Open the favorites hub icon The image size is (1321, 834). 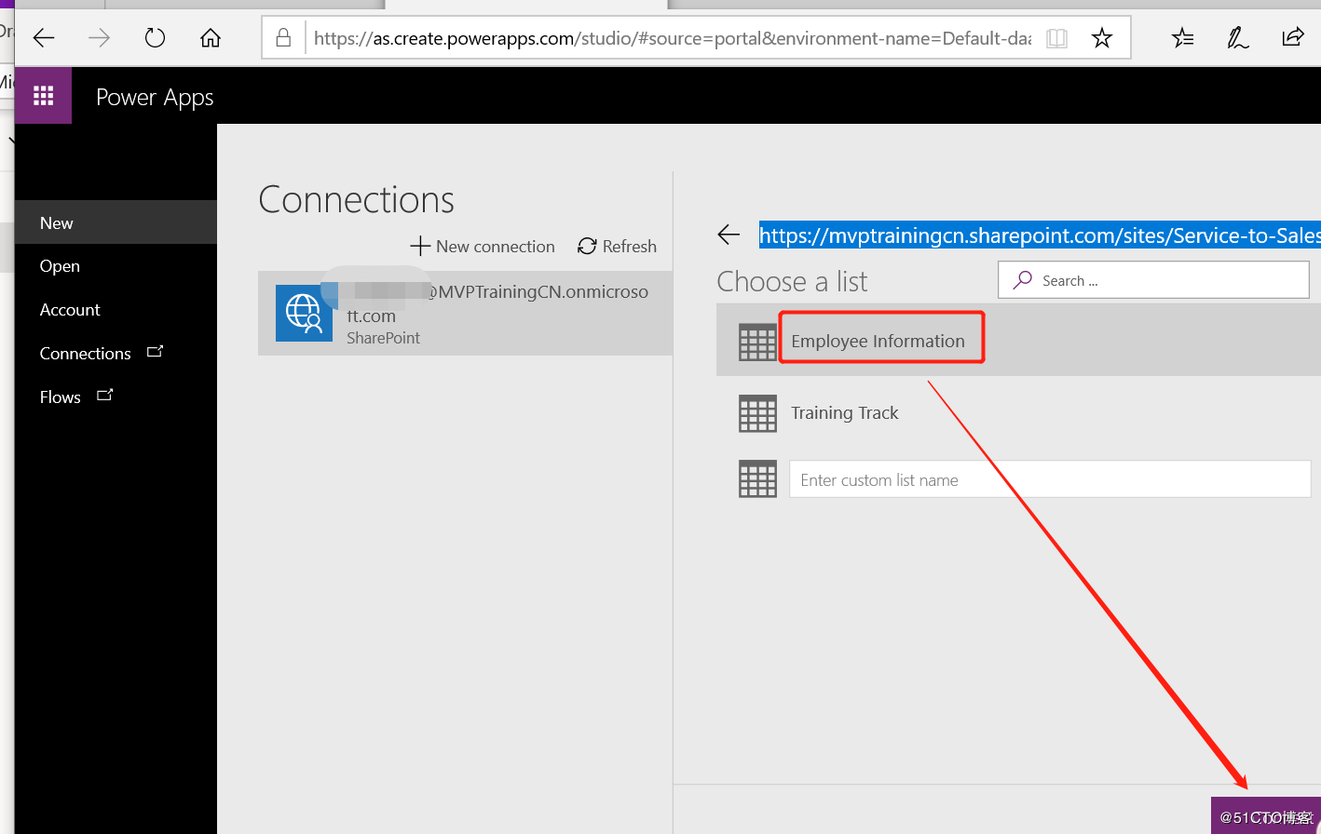(1183, 38)
